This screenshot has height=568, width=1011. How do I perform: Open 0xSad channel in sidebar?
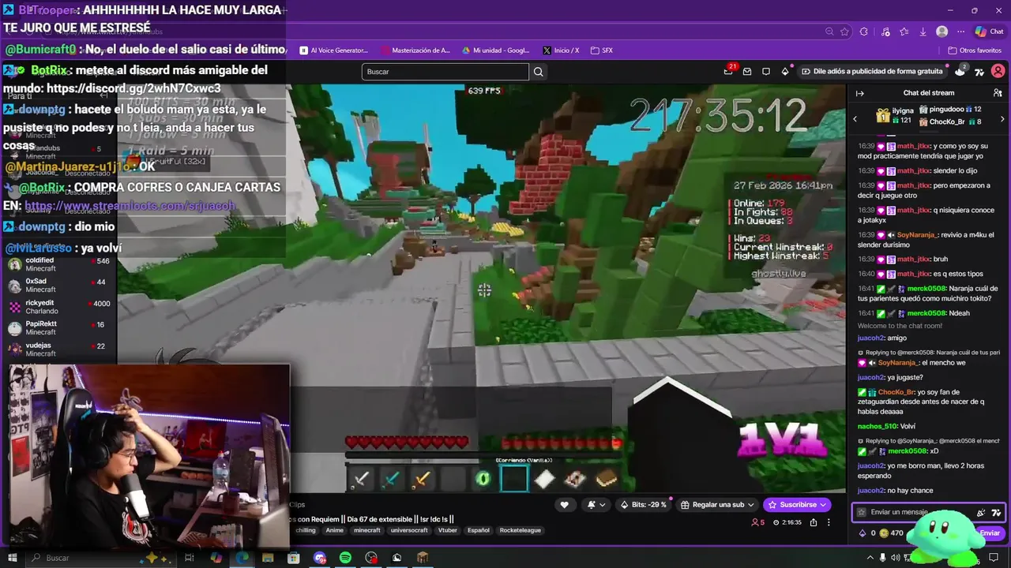pos(58,286)
